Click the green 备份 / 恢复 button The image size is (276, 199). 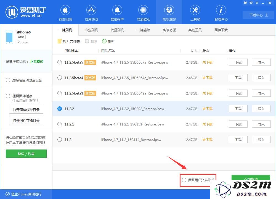(x=26, y=154)
